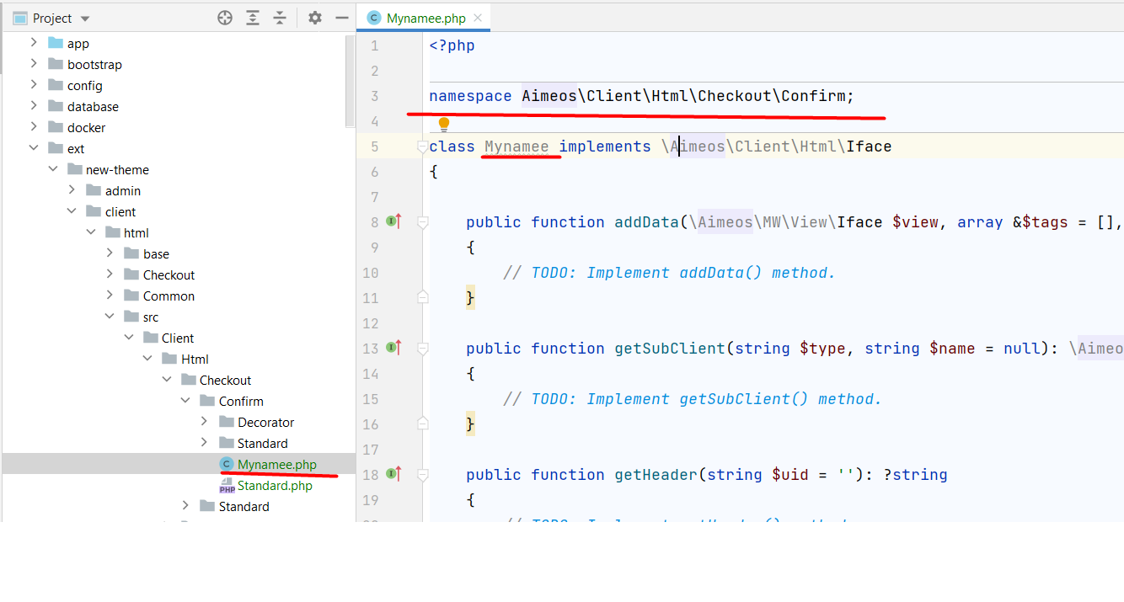
Task: Expand the base folder
Action: click(110, 253)
